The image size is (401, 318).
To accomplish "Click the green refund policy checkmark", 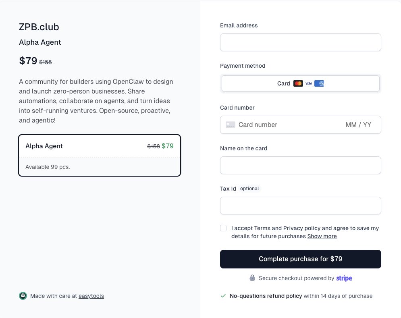I will coord(223,296).
